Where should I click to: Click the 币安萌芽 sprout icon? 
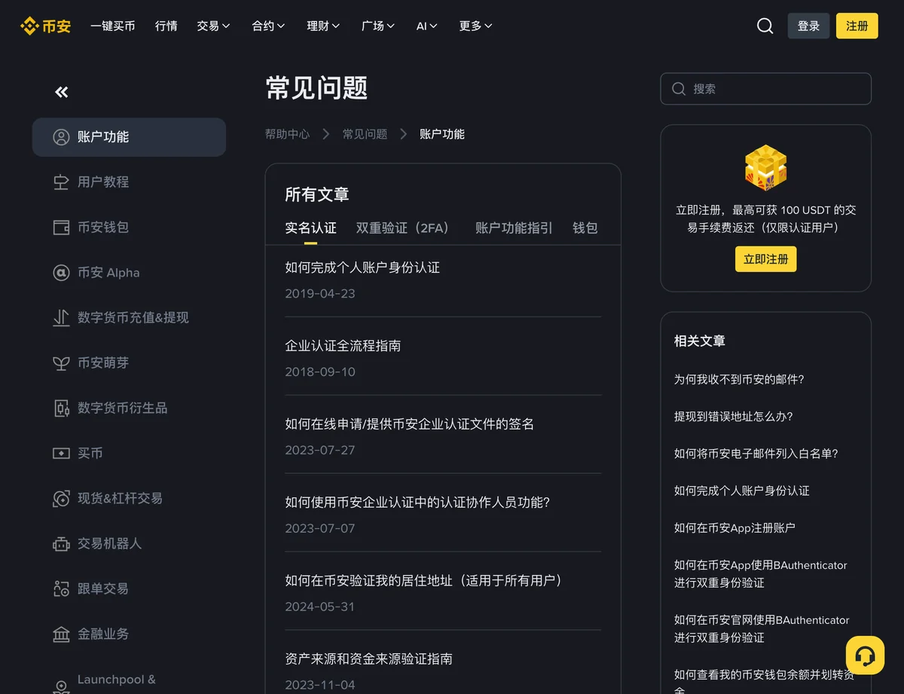point(61,363)
